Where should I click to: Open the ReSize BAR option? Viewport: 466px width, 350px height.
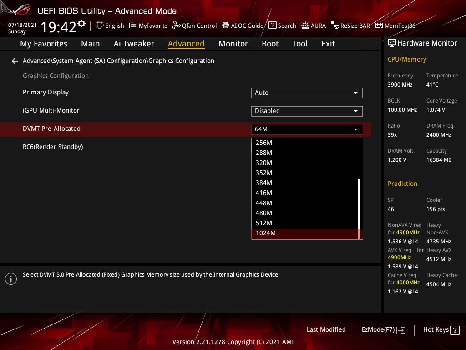[350, 26]
